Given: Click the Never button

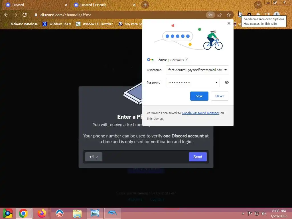Looking at the screenshot, I should [220, 96].
